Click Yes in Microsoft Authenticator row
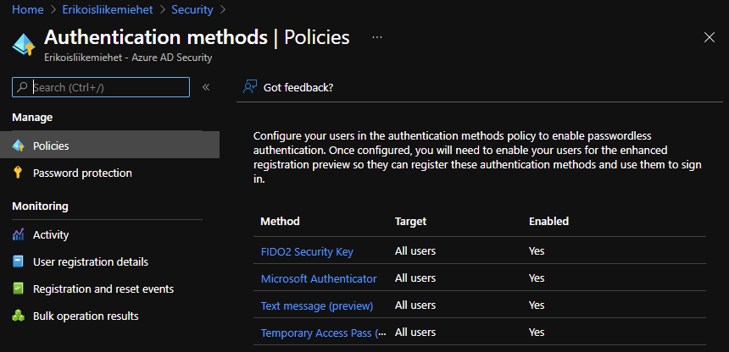Image resolution: width=729 pixels, height=352 pixels. pyautogui.click(x=537, y=278)
